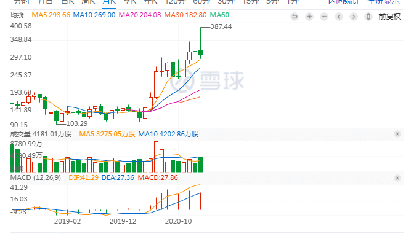
Task: Shift chart left with the left arrow icon
Action: click(x=339, y=17)
